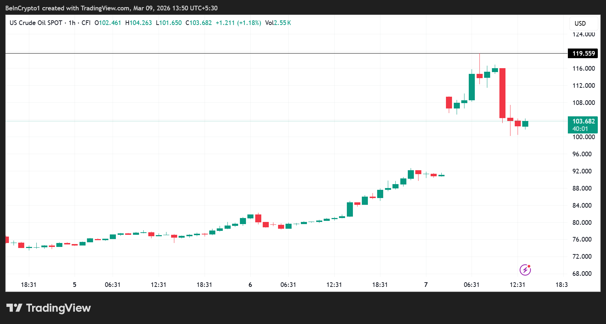Viewport: 606px width, 324px height.
Task: Click the 92.000 price axis label
Action: (x=582, y=171)
